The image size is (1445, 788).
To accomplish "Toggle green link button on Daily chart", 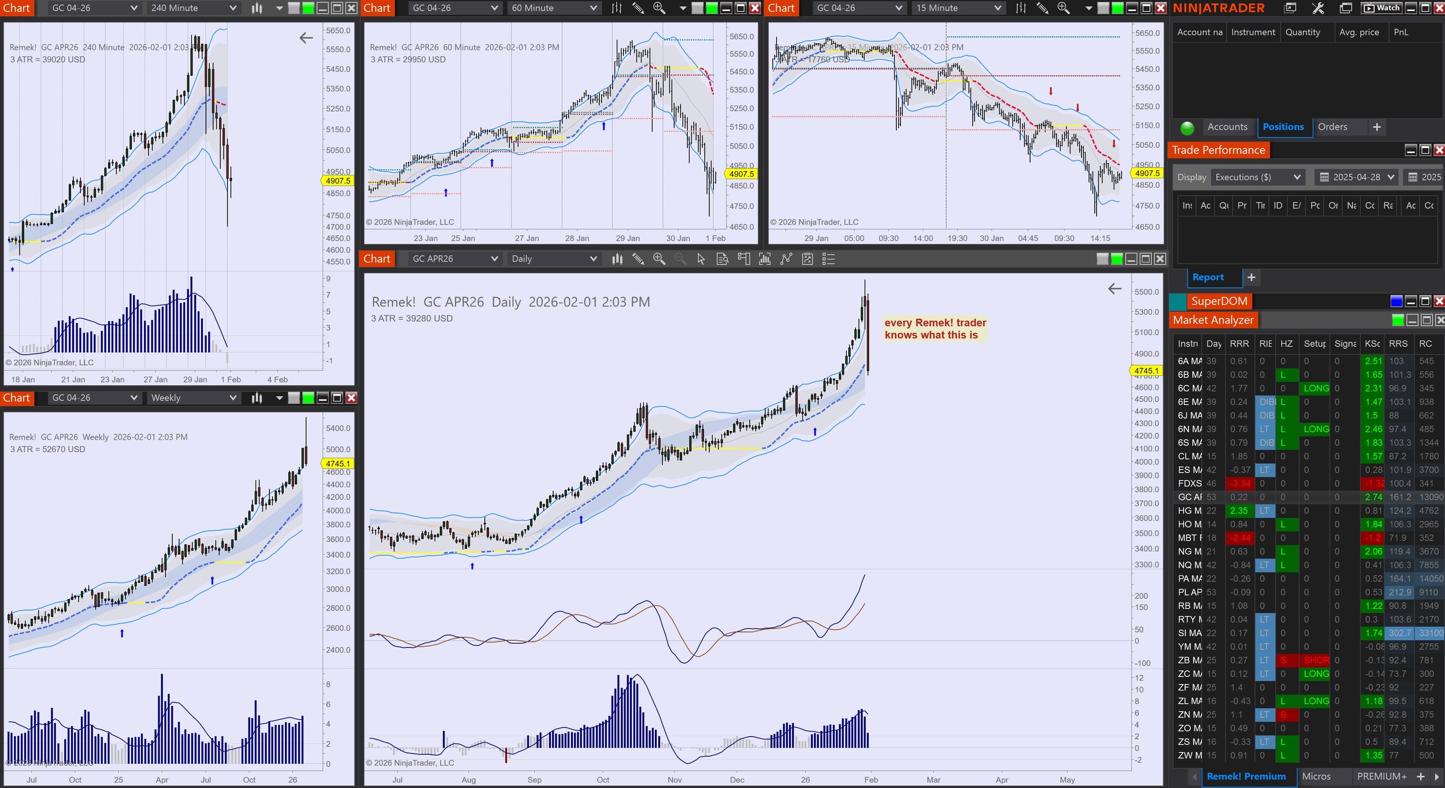I will coord(1117,259).
